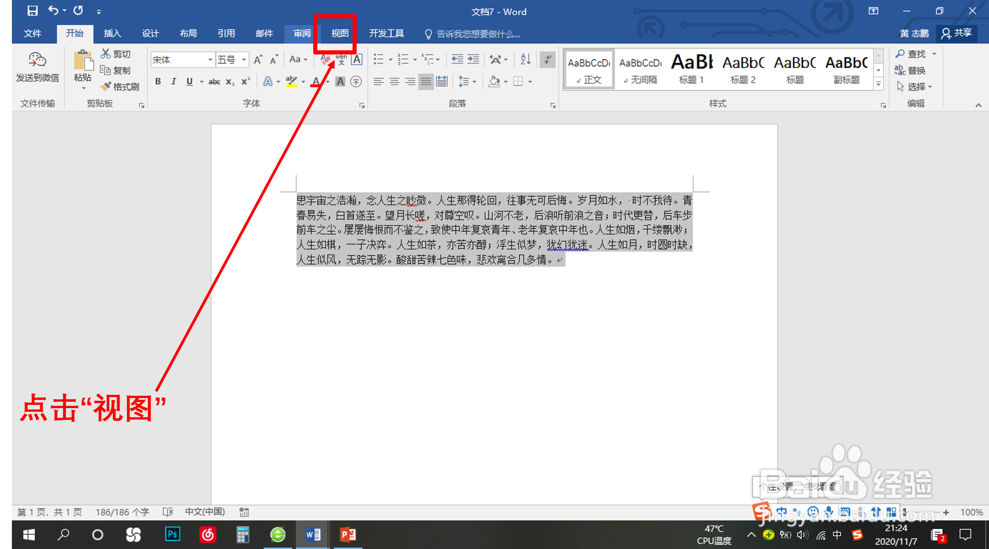Image resolution: width=989 pixels, height=549 pixels.
Task: Open the 视图 (View) ribbon tab
Action: pos(340,33)
